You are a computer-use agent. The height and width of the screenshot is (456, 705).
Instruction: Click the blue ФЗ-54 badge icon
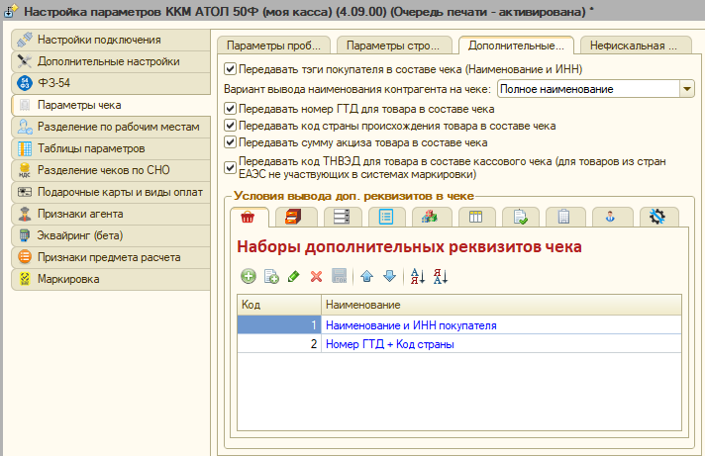[25, 83]
